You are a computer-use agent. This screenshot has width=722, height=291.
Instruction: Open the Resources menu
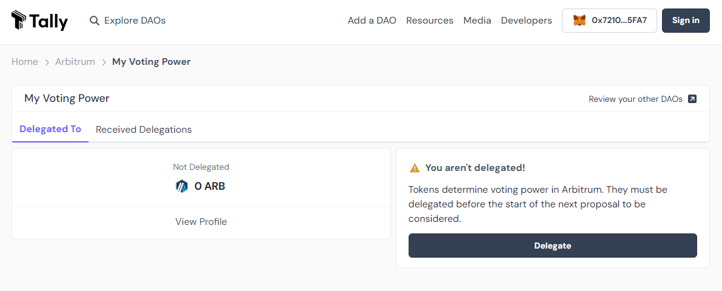[430, 21]
